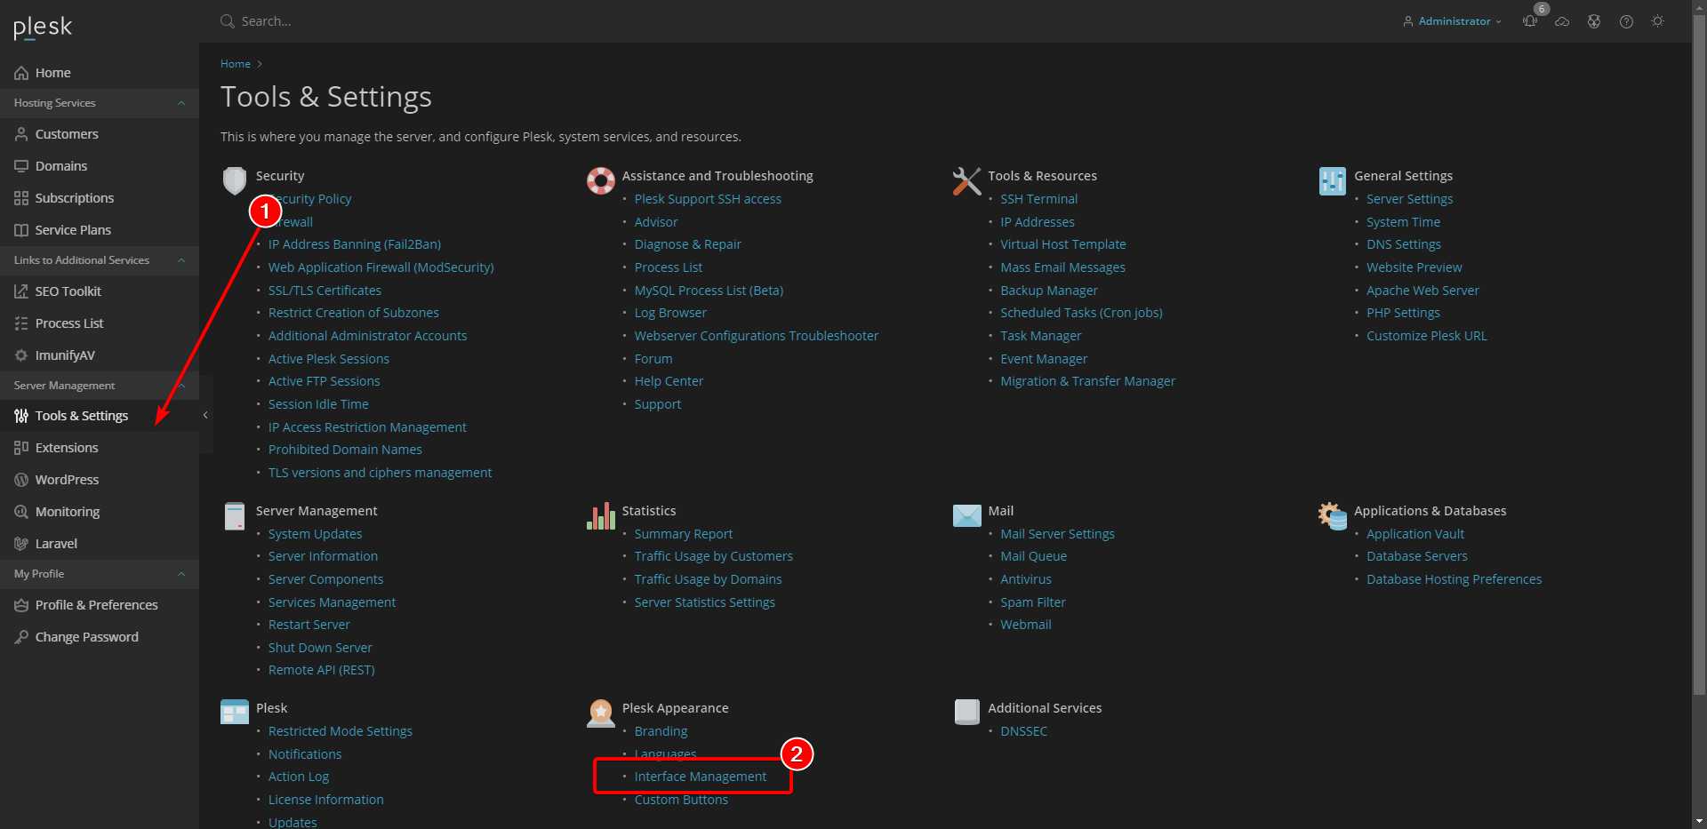The image size is (1707, 829).
Task: Open Domains in the sidebar
Action: point(100,166)
